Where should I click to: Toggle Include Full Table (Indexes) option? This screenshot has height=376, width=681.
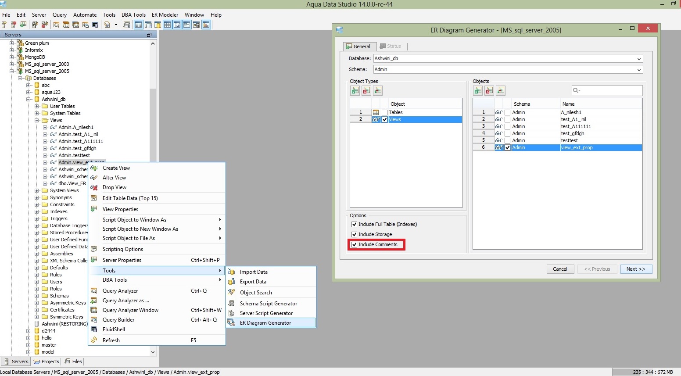[355, 224]
